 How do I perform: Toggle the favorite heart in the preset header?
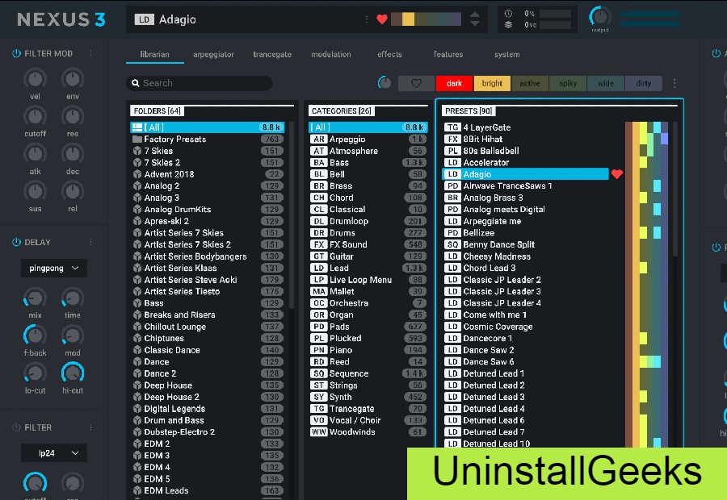click(x=381, y=19)
